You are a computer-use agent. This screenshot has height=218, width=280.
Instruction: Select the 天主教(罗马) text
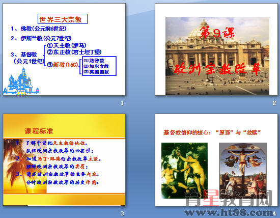(x=67, y=45)
